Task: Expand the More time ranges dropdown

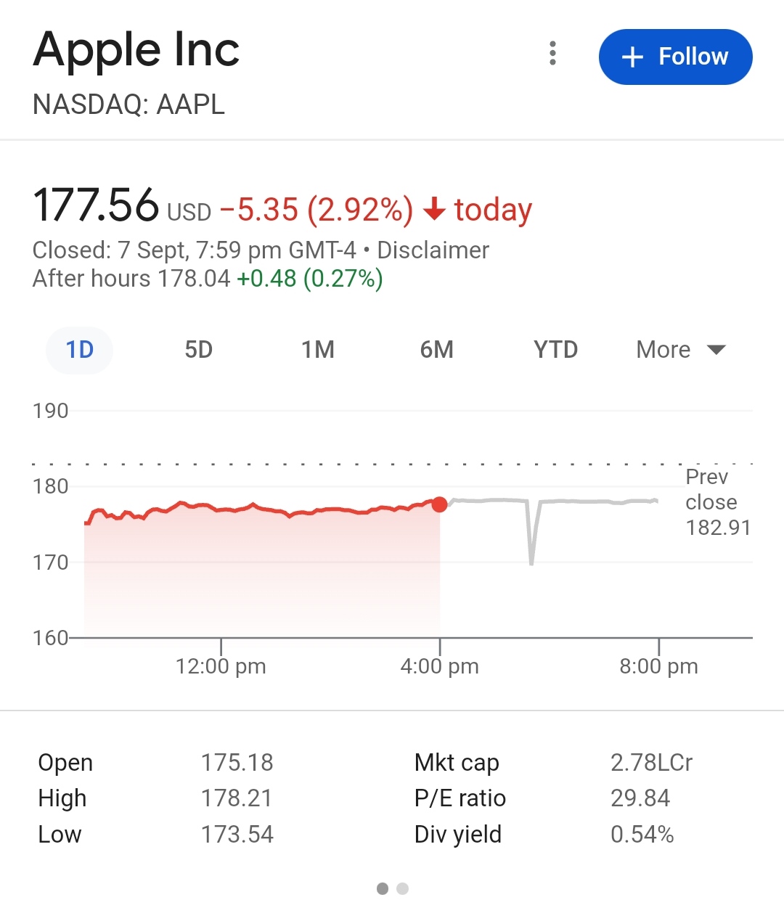Action: tap(663, 350)
